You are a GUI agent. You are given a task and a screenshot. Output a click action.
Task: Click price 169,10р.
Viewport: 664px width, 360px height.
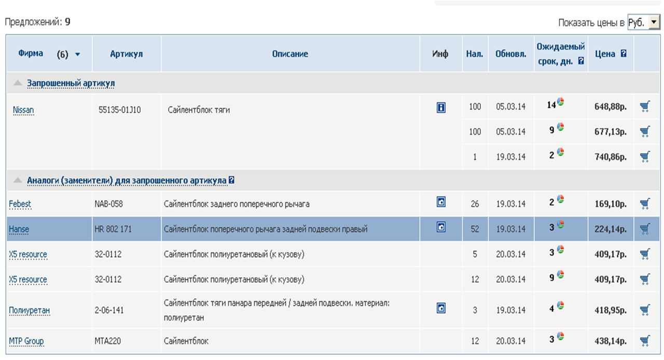611,204
